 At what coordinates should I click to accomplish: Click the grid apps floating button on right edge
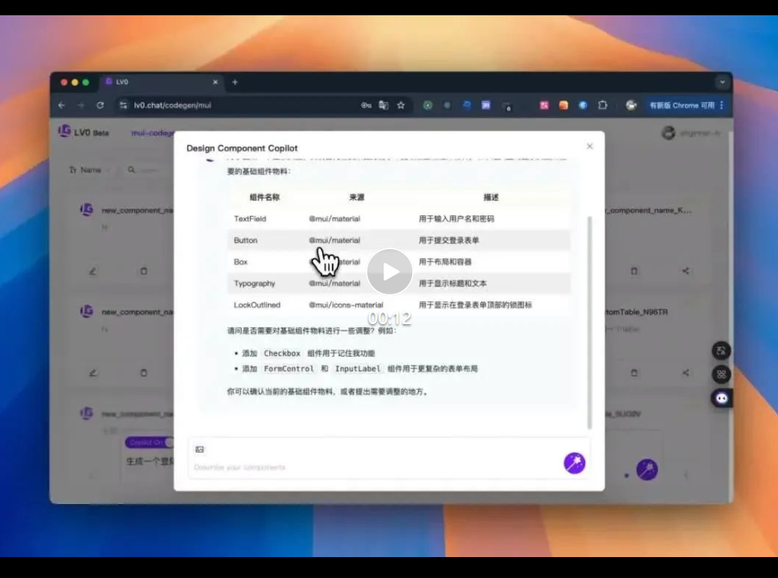point(721,374)
